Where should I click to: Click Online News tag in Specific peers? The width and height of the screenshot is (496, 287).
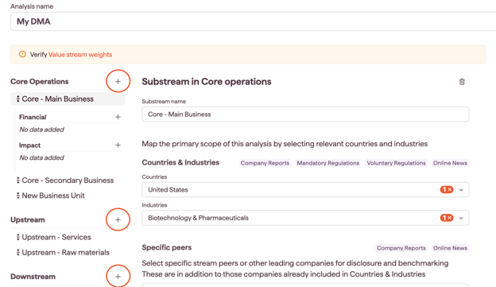point(450,248)
